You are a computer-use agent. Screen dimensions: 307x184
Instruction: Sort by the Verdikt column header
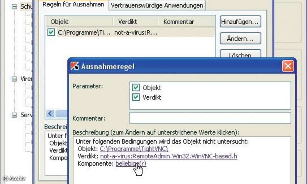[136, 22]
